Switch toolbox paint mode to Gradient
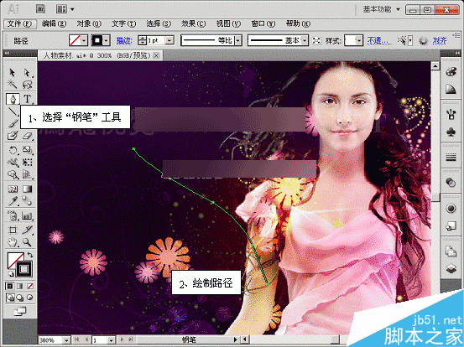 (20, 286)
